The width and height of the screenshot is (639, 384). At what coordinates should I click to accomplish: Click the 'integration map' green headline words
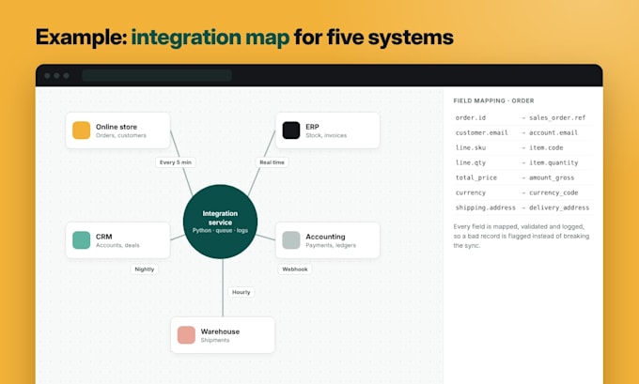point(210,38)
